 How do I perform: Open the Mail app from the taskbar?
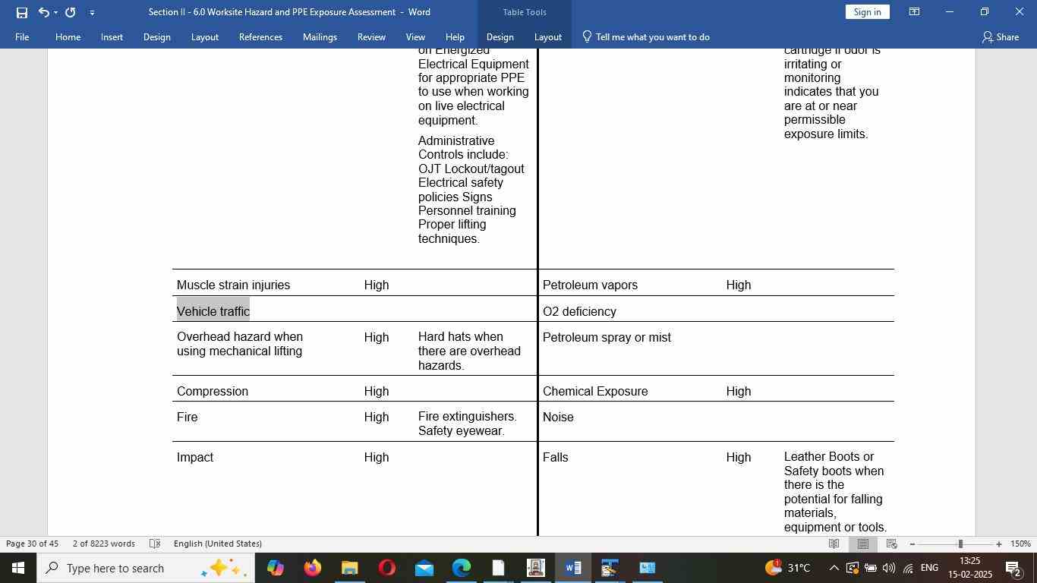424,568
